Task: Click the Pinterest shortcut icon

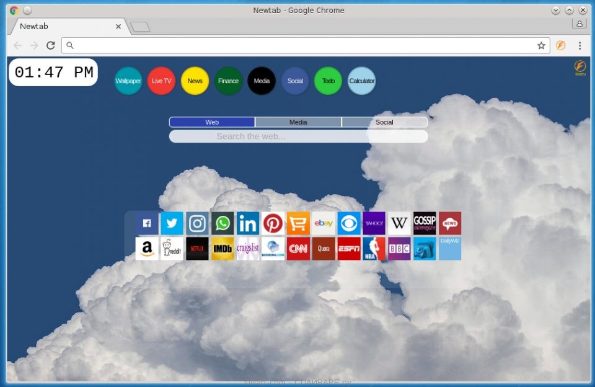Action: click(273, 223)
